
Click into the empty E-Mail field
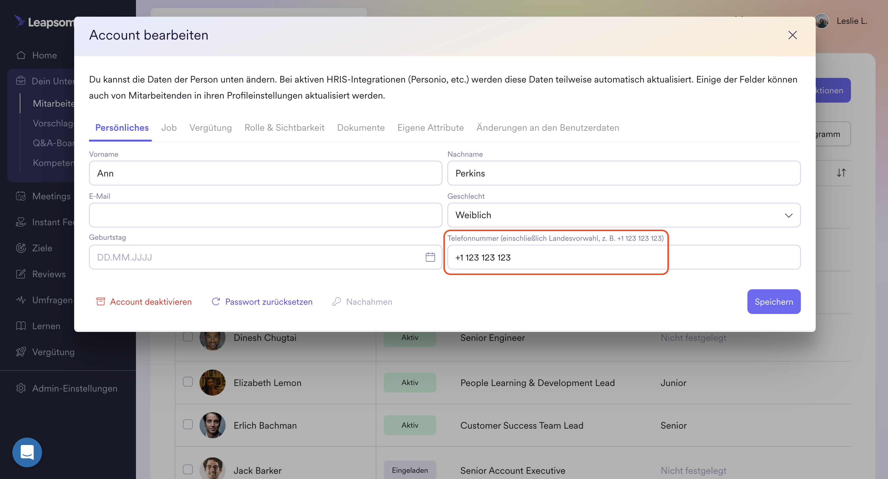click(265, 215)
